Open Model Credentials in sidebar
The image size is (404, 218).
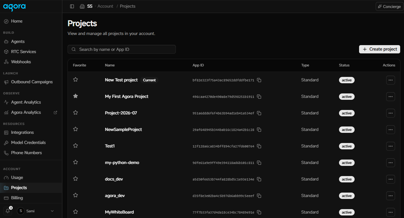[x=31, y=143]
